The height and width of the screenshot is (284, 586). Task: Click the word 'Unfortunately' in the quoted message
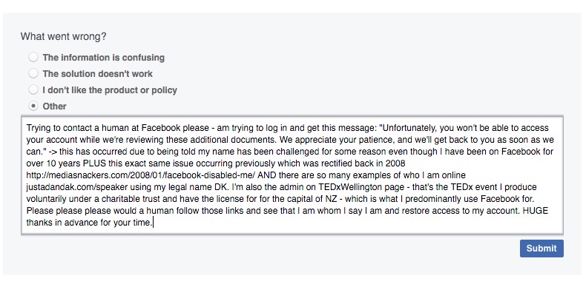tap(409, 128)
